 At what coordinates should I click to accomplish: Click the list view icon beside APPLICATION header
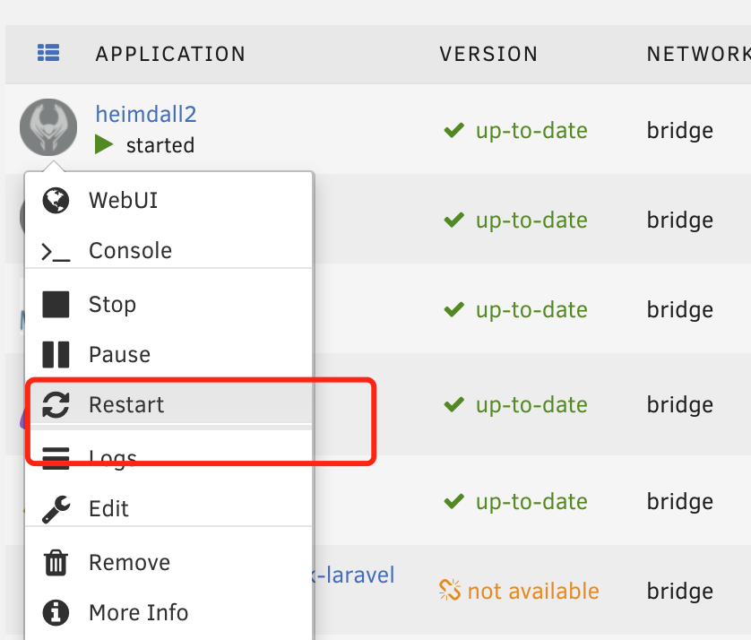[47, 54]
